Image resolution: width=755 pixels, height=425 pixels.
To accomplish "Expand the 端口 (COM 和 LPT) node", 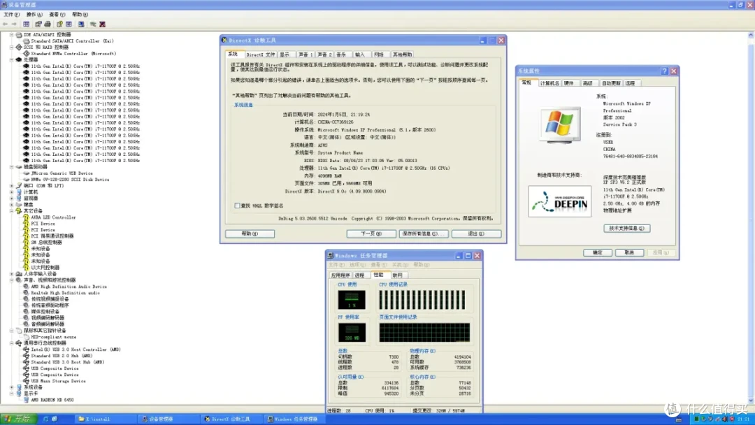I will click(x=12, y=186).
